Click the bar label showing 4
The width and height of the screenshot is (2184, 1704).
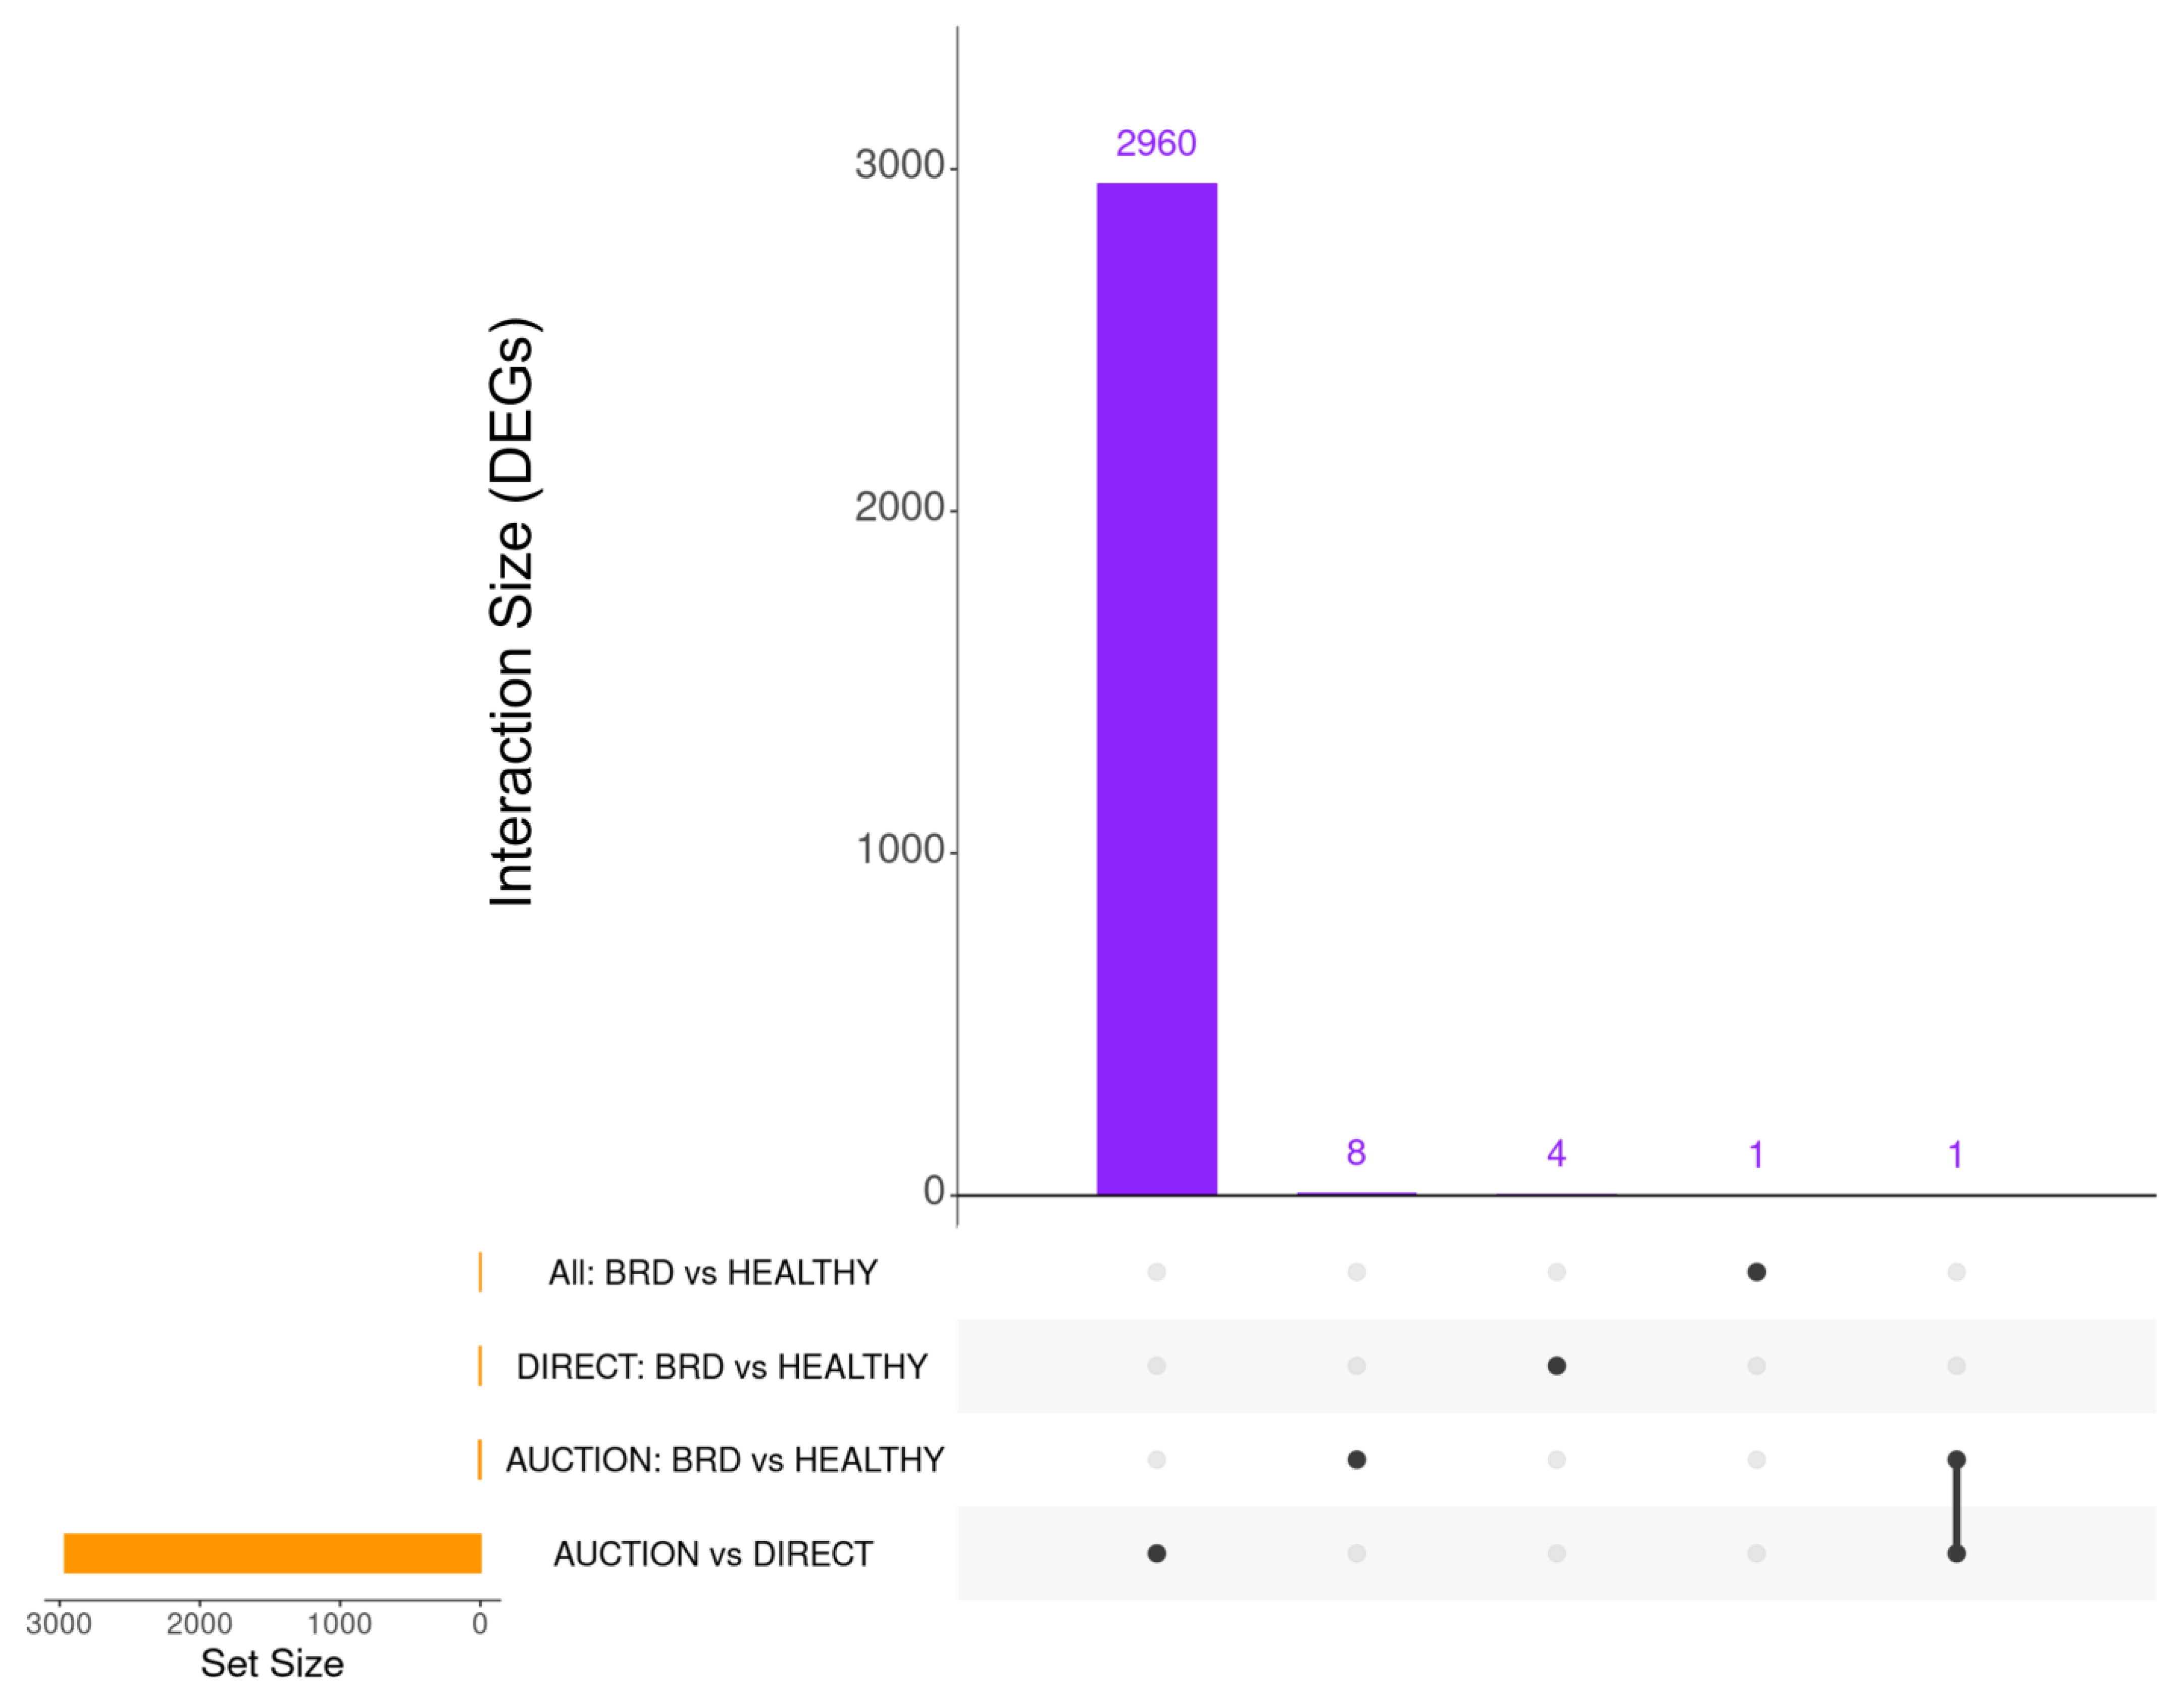(x=1556, y=1153)
